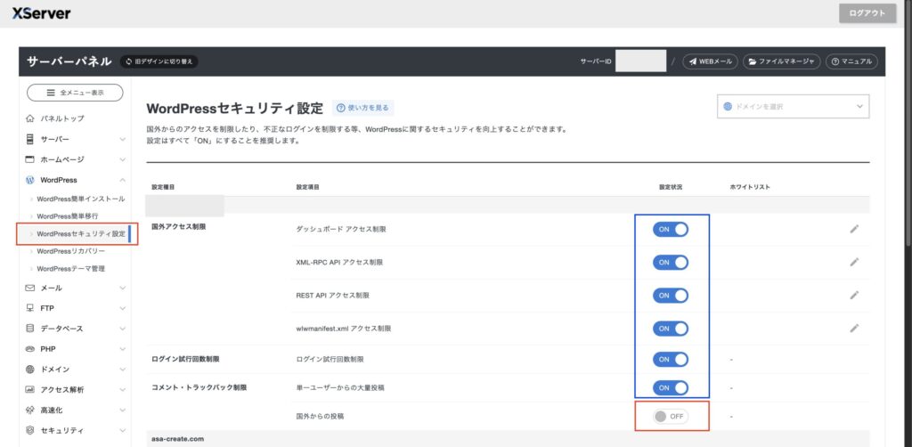
Task: Select WordPressセキュリティ設定 menu item
Action: pyautogui.click(x=81, y=233)
